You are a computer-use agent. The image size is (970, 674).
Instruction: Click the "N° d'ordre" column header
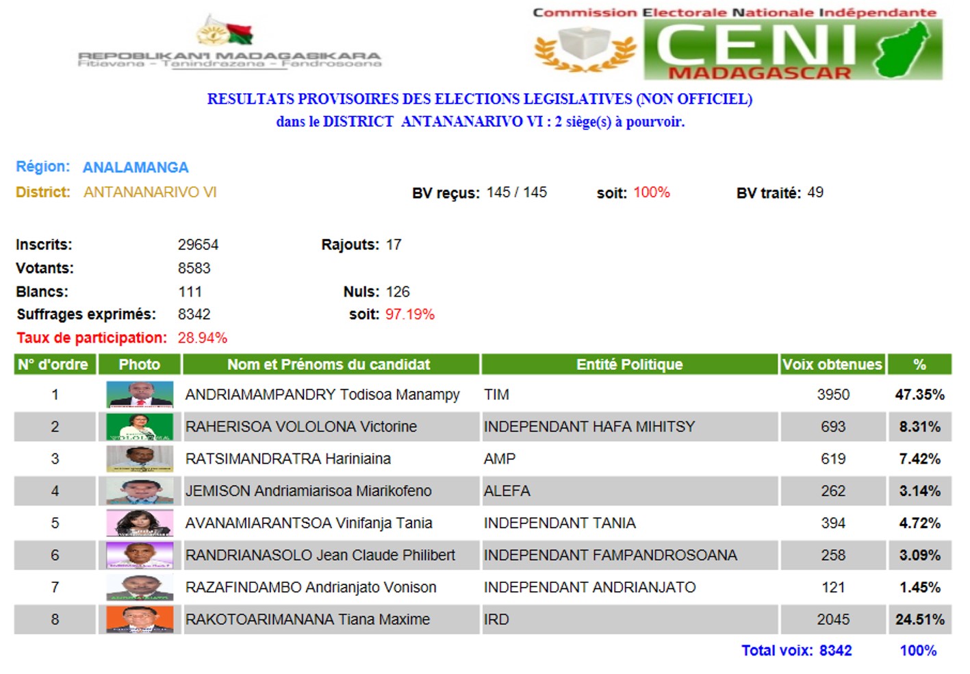(x=54, y=364)
